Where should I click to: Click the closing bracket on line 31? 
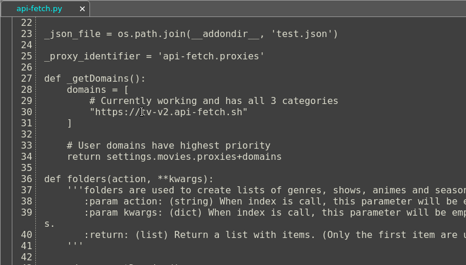pos(69,123)
